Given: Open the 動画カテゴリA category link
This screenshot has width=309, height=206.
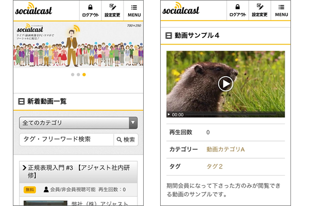Looking at the screenshot, I should [x=225, y=149].
